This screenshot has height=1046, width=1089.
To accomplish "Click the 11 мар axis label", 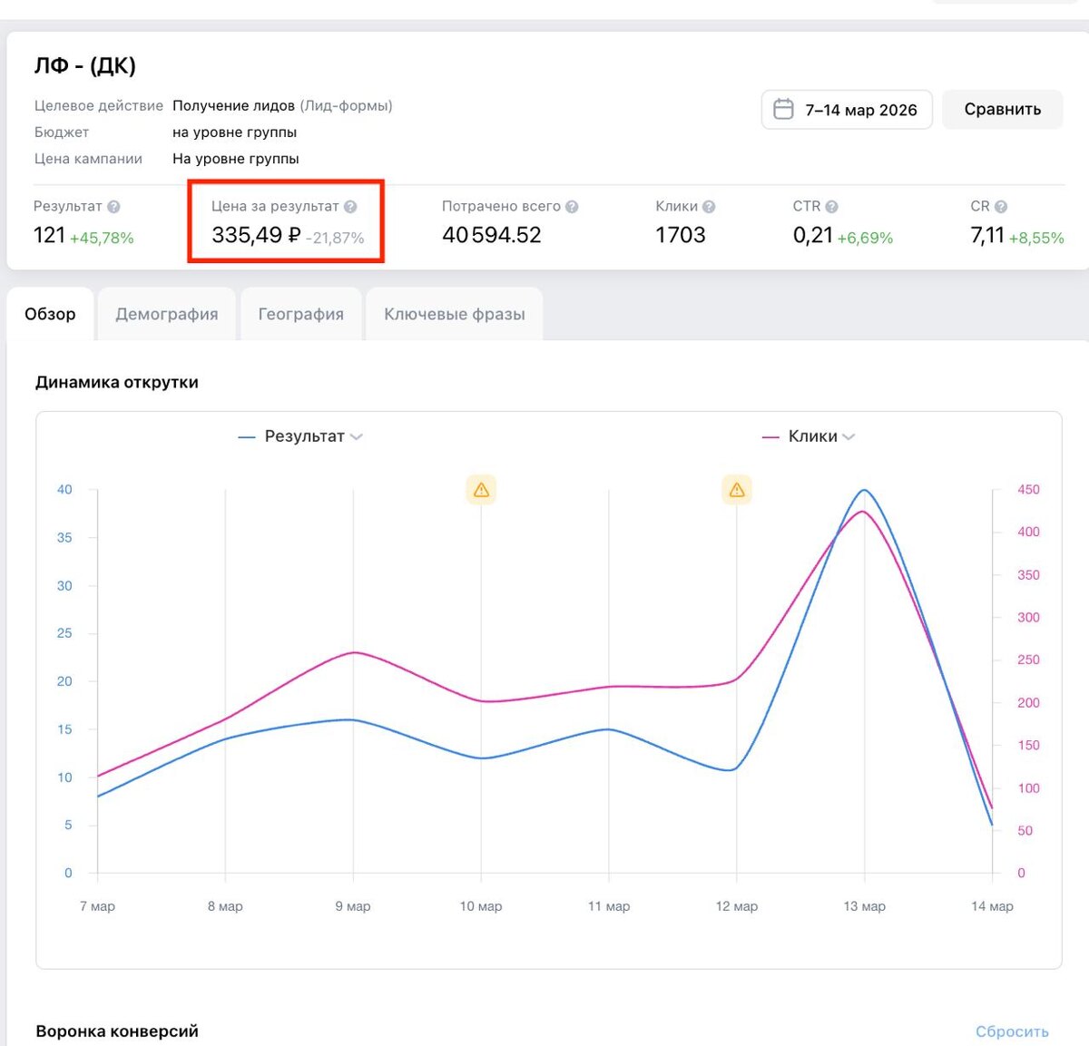I will (x=609, y=906).
